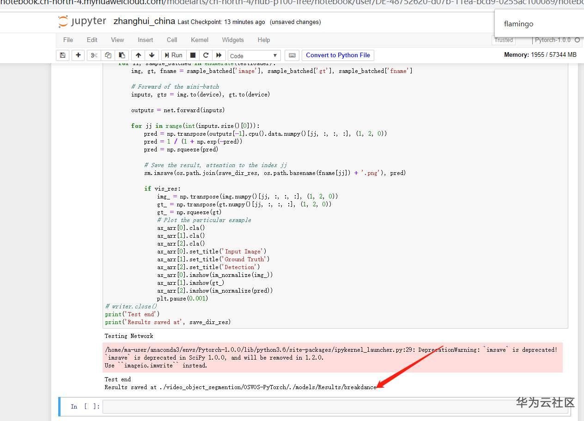Viewport: 584px width, 421px height.
Task: Open the Widgets menu
Action: (233, 40)
